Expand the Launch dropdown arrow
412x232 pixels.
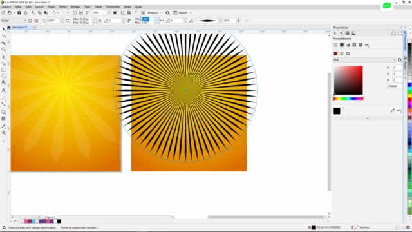(x=191, y=13)
